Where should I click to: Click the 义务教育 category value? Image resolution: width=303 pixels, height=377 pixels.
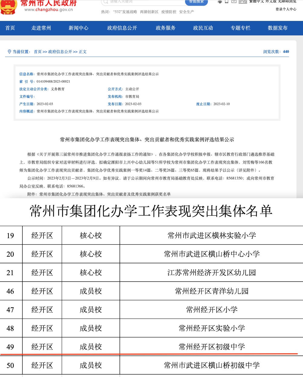point(58,89)
